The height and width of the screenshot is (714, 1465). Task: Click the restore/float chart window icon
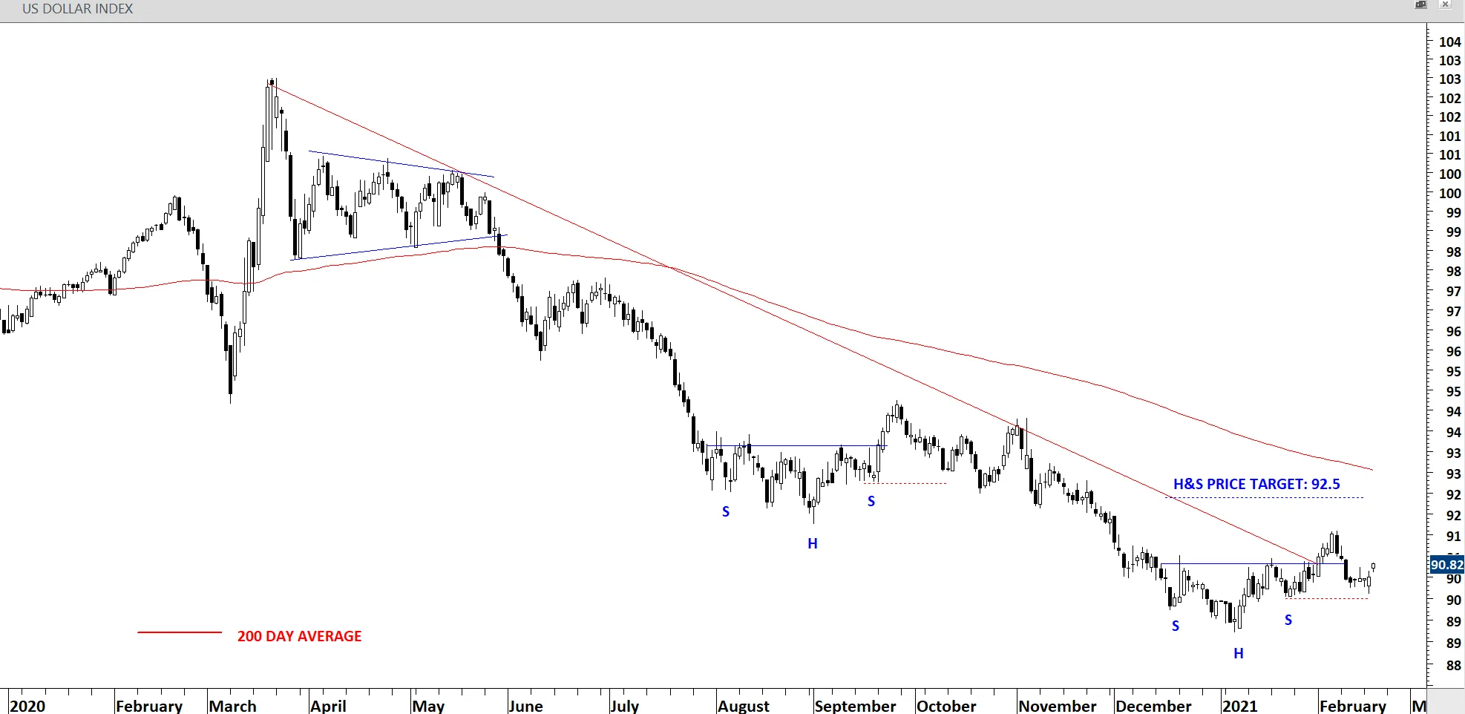tap(1420, 4)
